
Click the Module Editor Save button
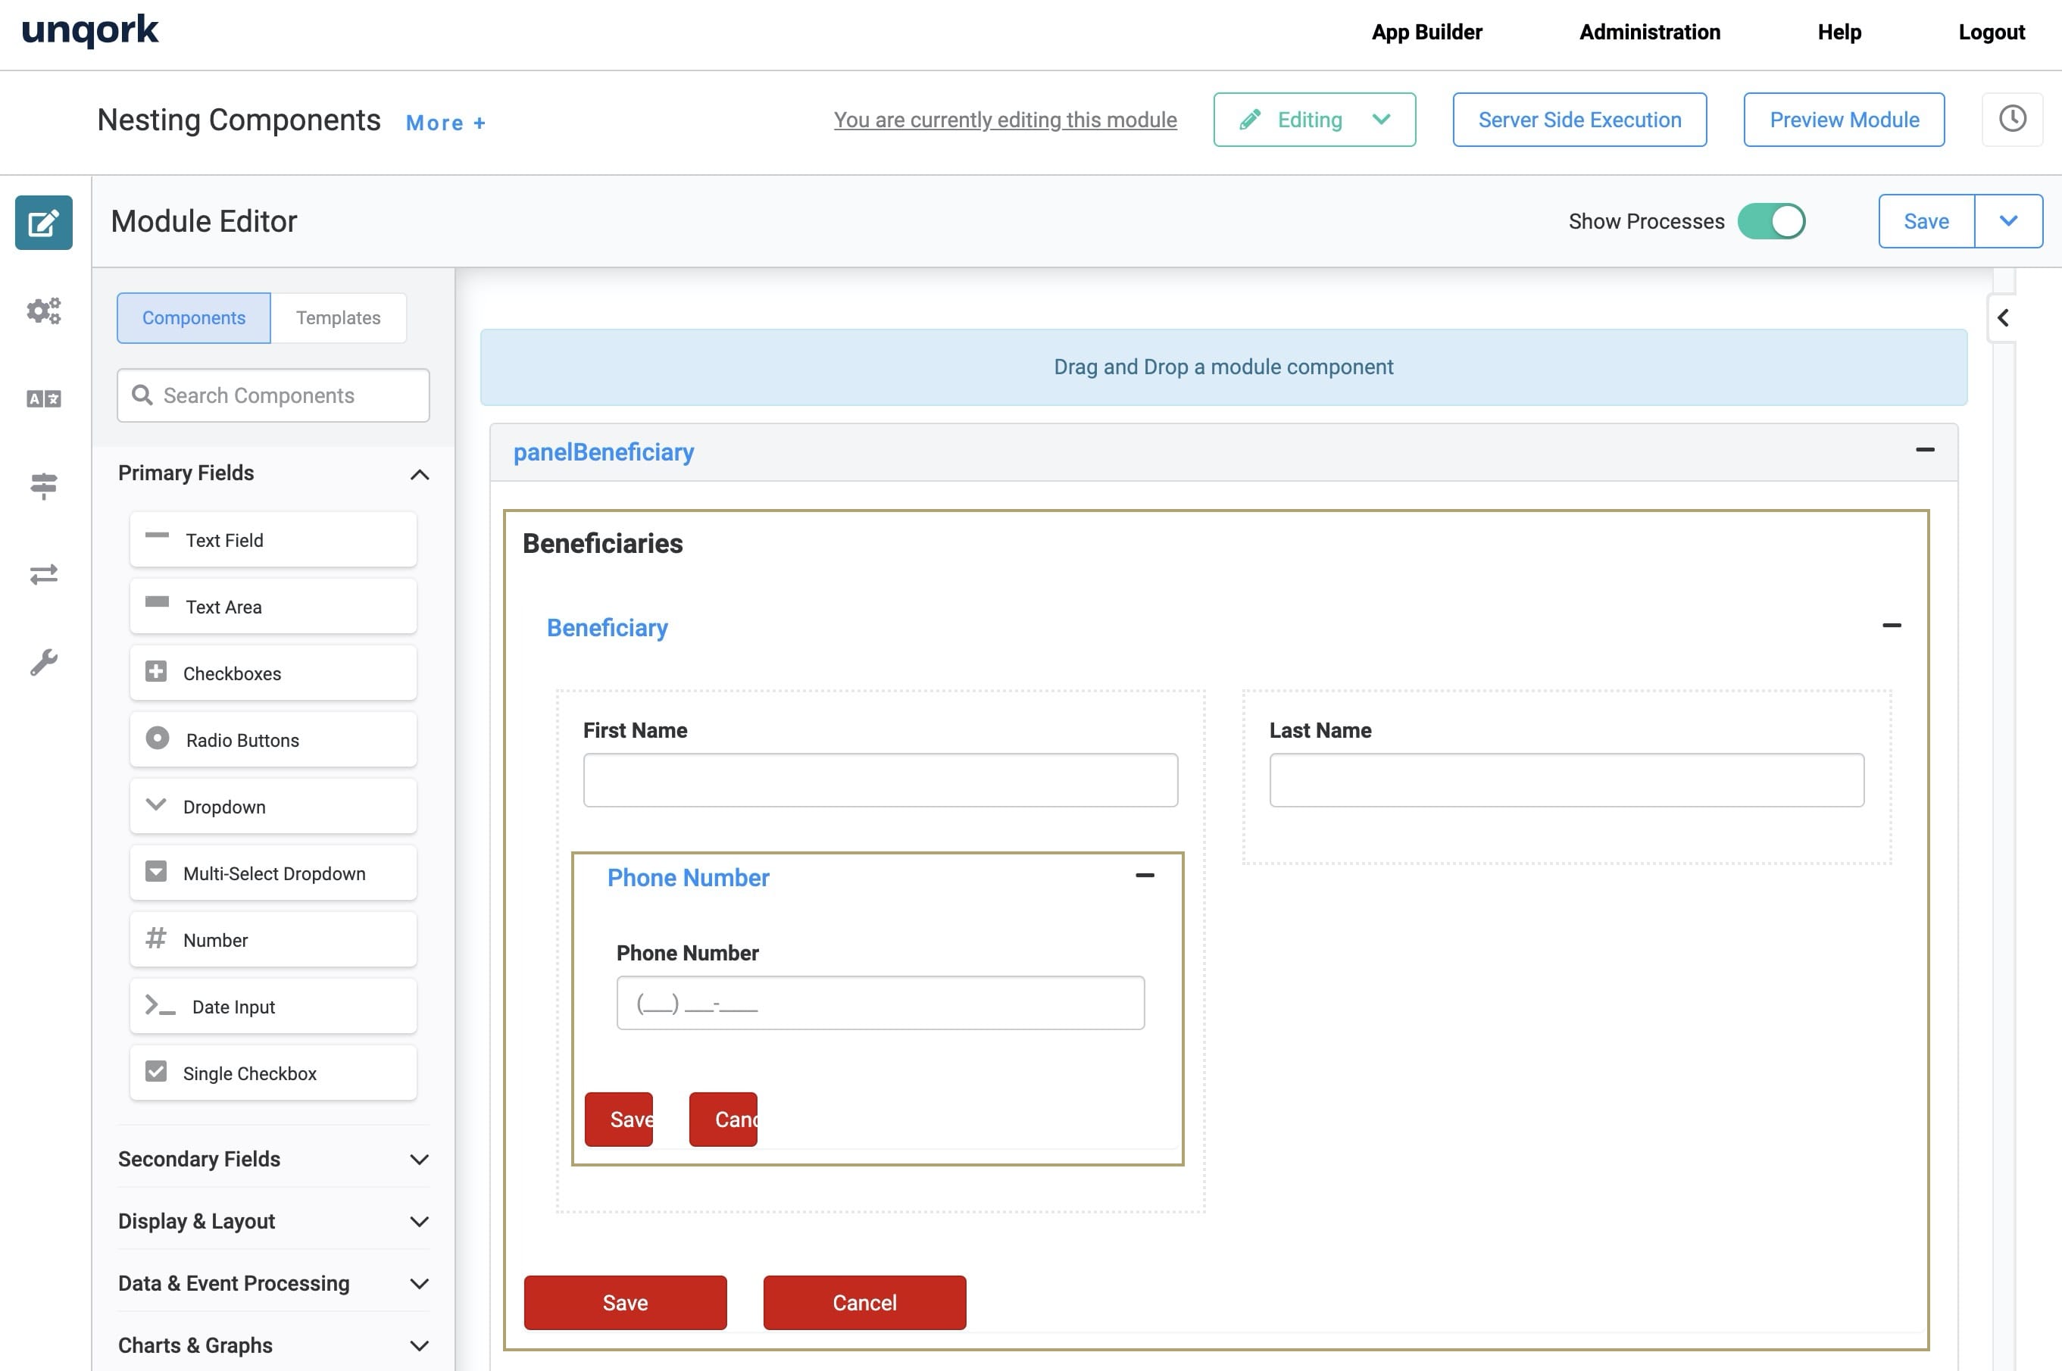(x=1926, y=221)
